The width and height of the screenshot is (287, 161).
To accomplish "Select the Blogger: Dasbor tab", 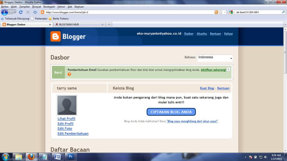I will 27,24.
